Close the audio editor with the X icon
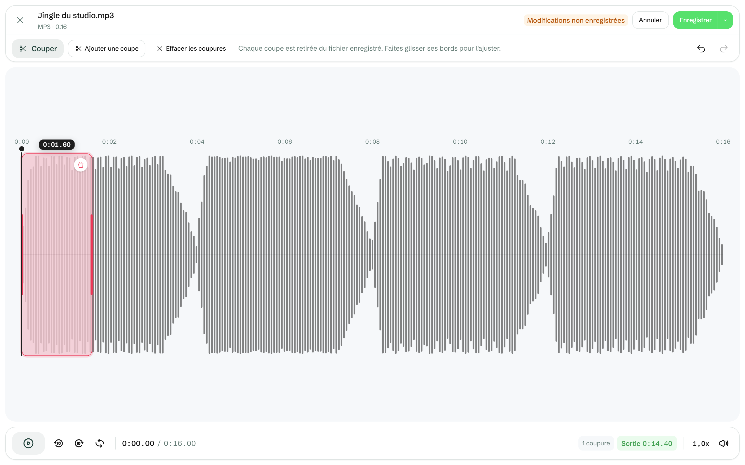The height and width of the screenshot is (465, 745). (20, 20)
